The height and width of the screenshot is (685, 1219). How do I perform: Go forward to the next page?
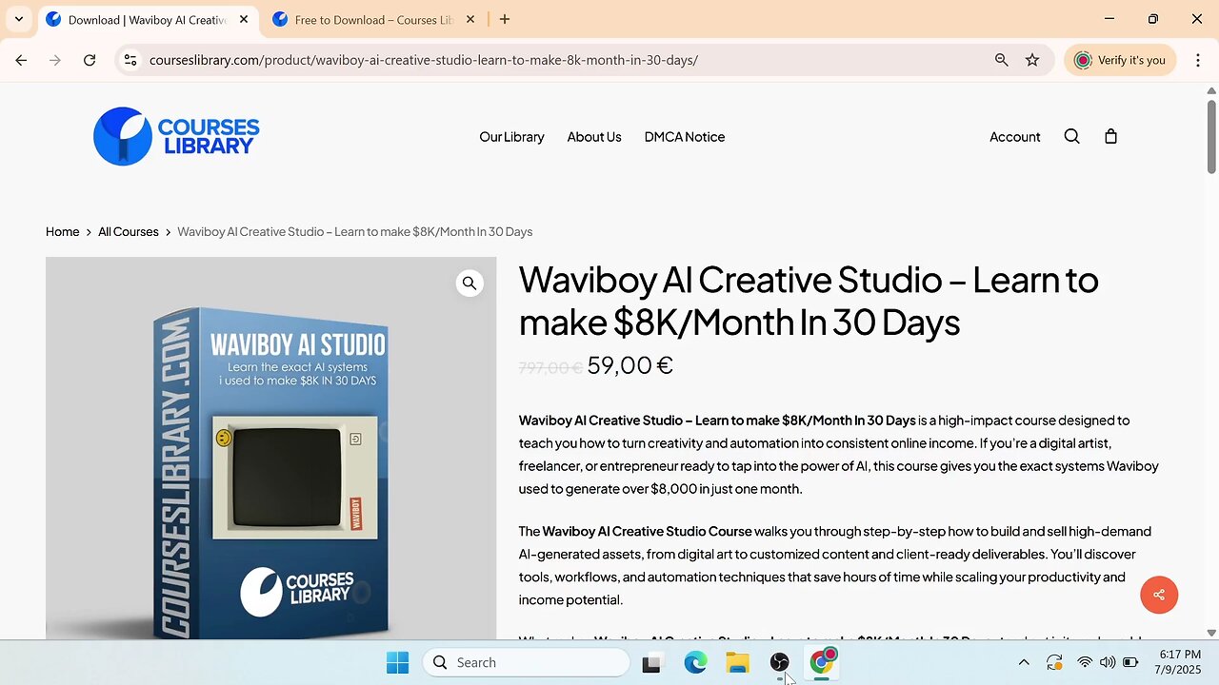click(55, 60)
